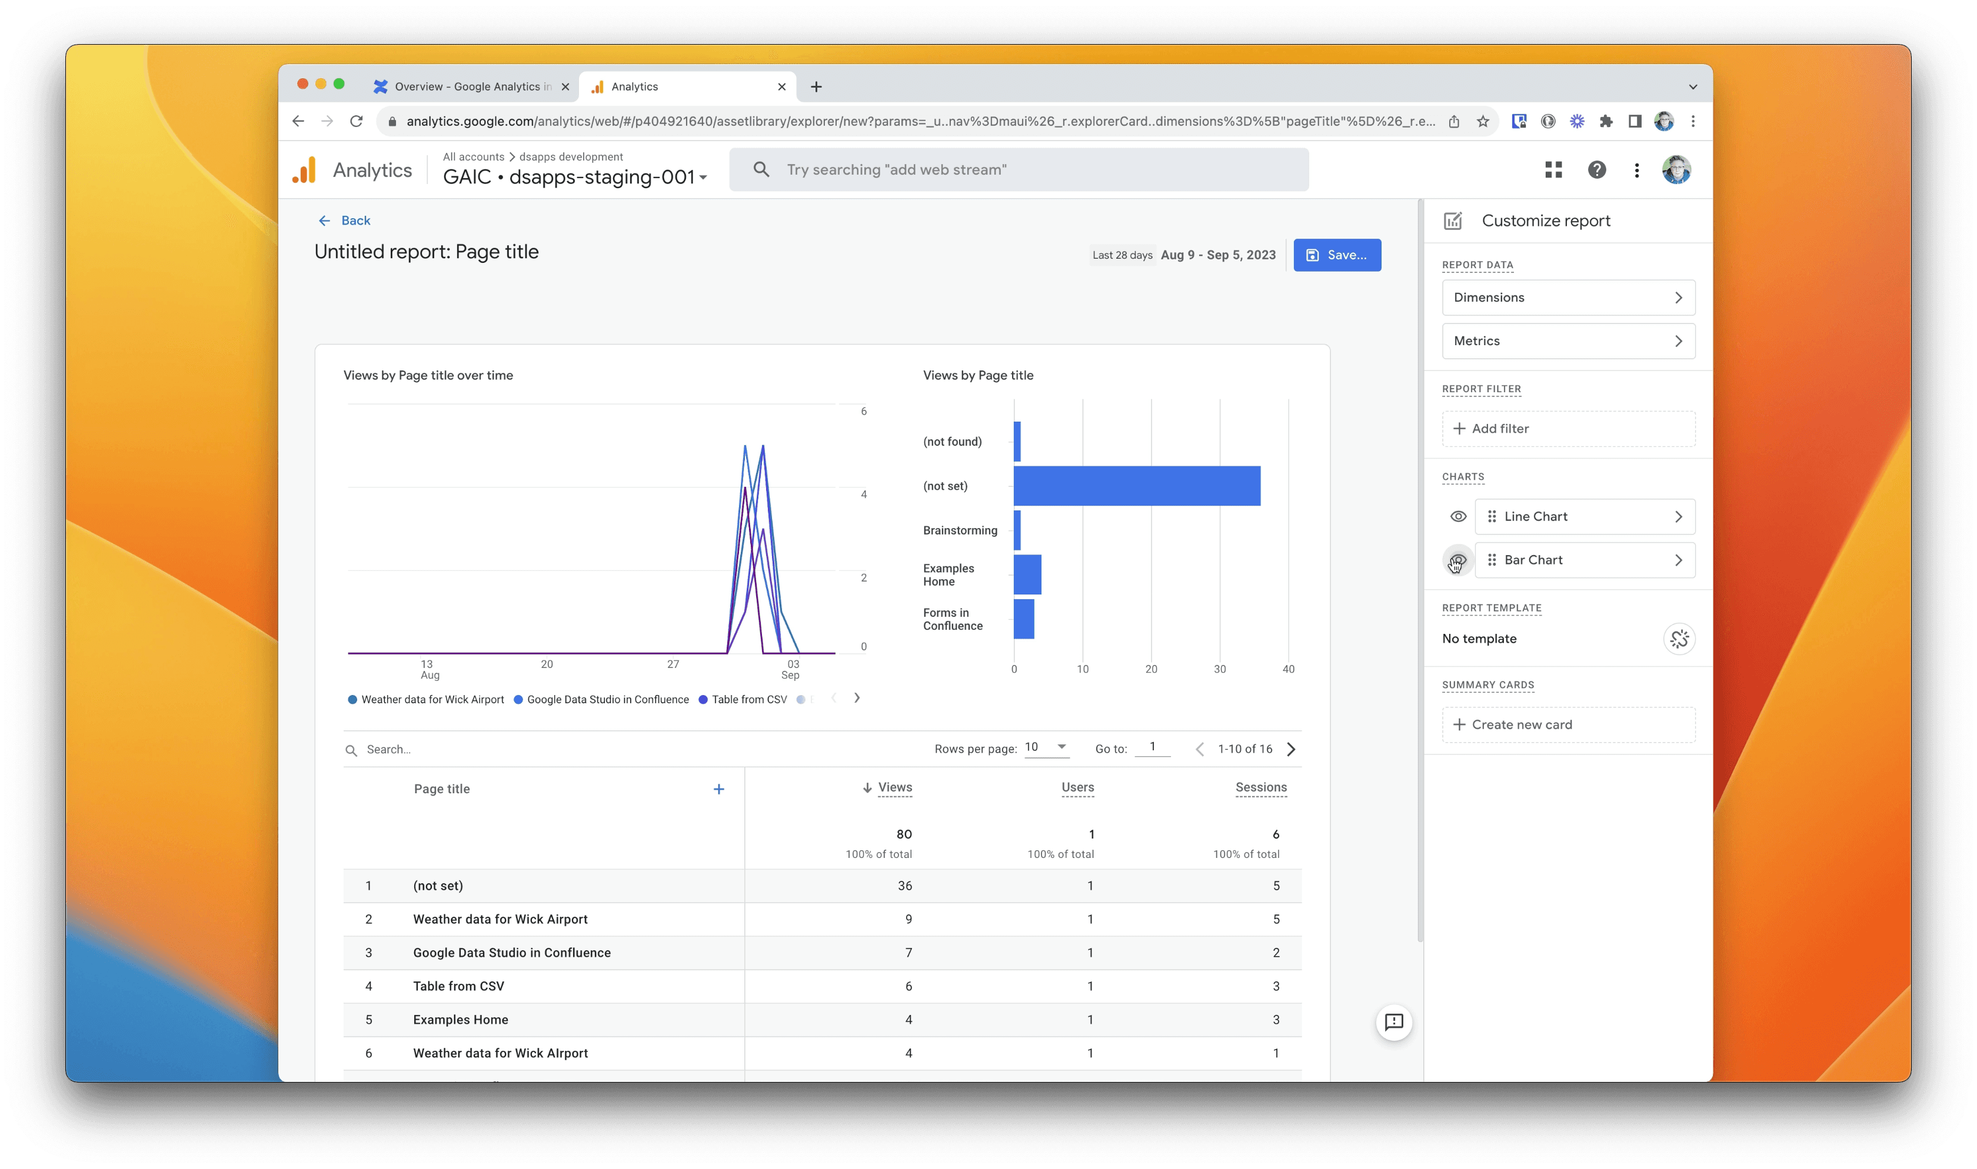Click the Line Chart drag handle
The width and height of the screenshot is (1977, 1169).
1491,517
